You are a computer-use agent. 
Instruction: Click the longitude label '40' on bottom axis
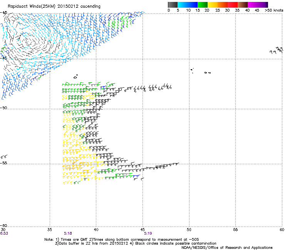pos(96,230)
